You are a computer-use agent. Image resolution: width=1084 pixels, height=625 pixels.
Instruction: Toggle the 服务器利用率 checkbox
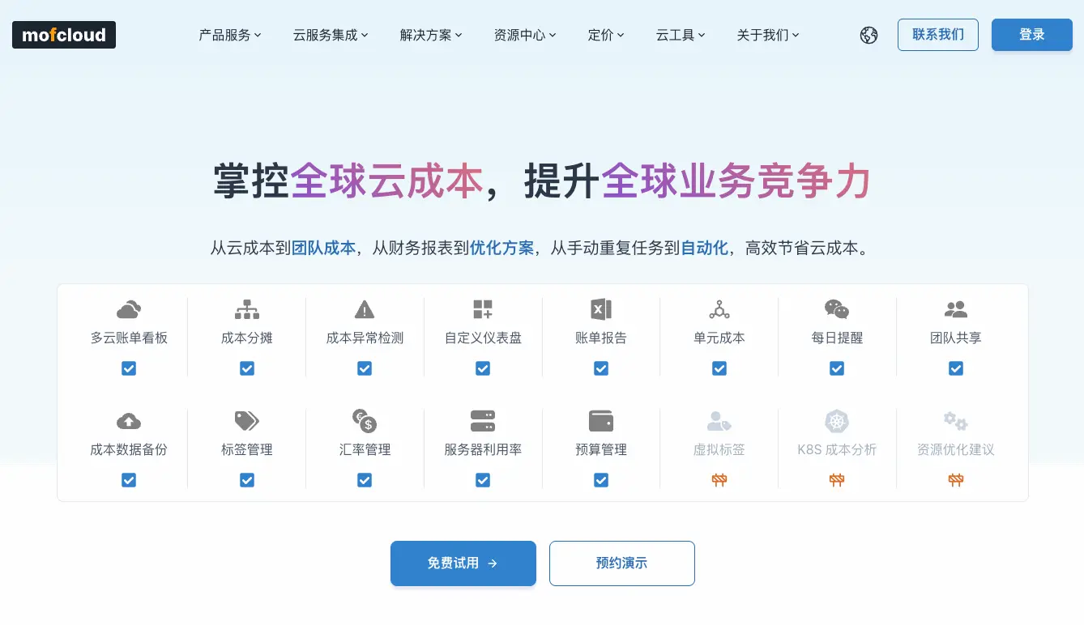pos(482,480)
